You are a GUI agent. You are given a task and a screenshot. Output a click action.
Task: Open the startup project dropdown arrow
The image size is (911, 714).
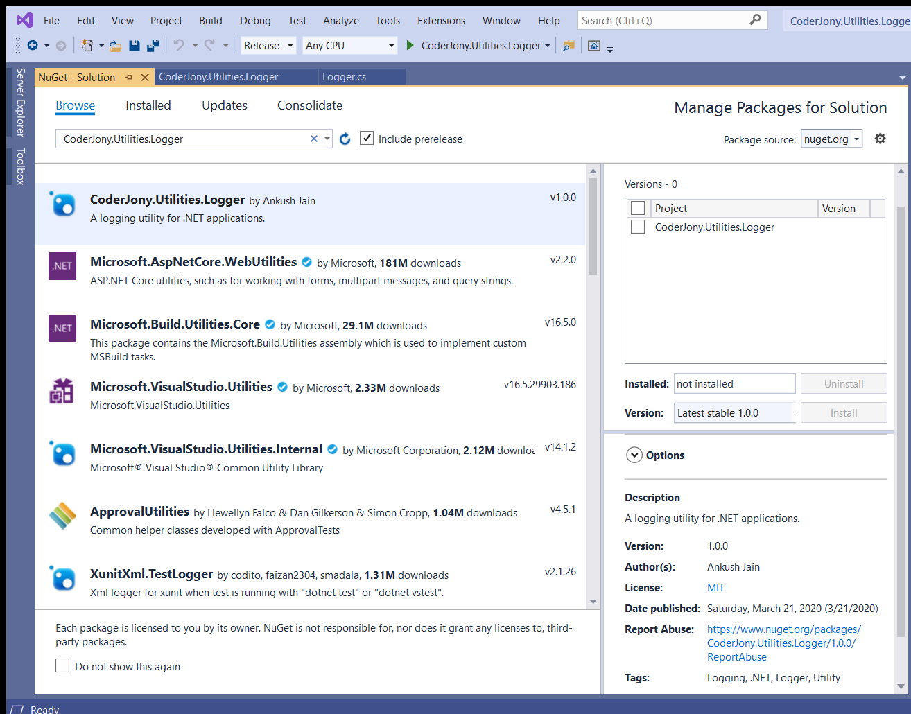pyautogui.click(x=548, y=46)
